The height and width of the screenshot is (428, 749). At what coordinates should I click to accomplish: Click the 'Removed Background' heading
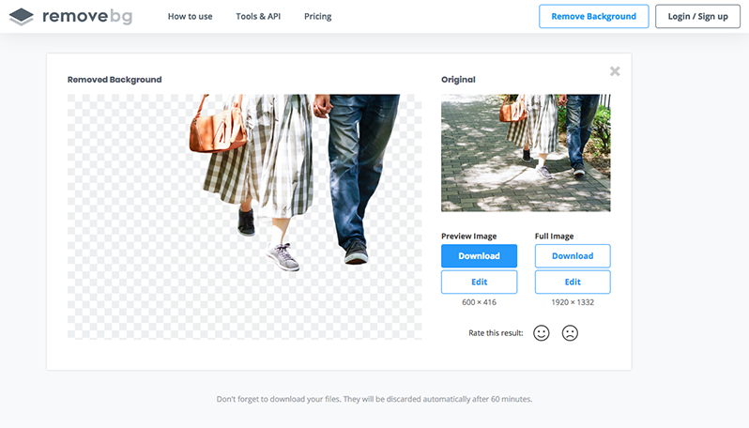tap(115, 80)
